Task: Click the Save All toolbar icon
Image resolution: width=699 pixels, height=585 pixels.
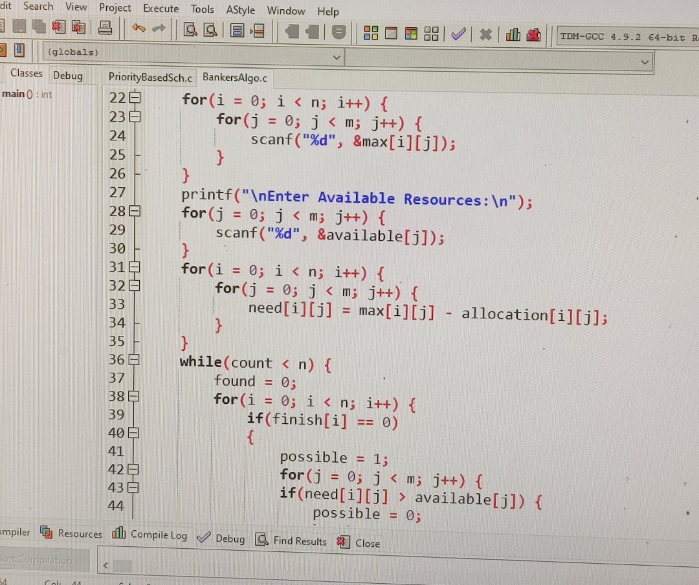Action: tap(38, 27)
